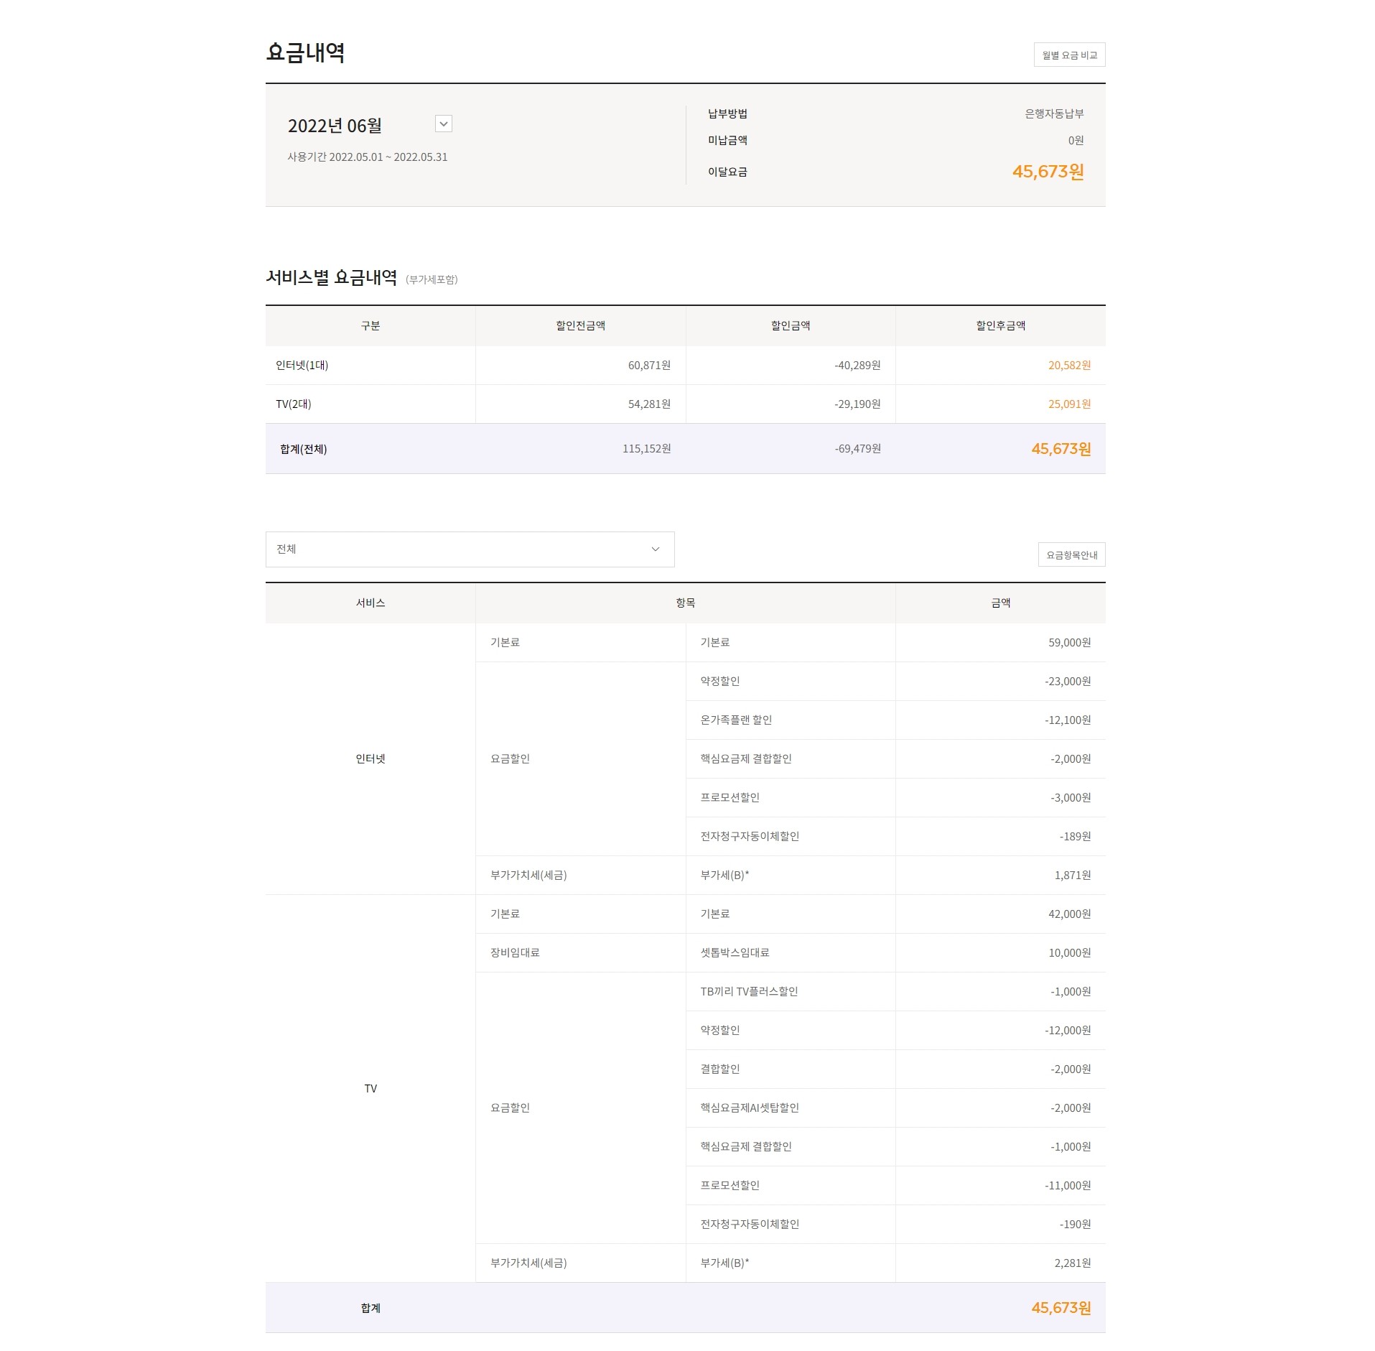Screen dimensions: 1375x1351
Task: Open the 2022년 06월 month selector
Action: (x=336, y=125)
